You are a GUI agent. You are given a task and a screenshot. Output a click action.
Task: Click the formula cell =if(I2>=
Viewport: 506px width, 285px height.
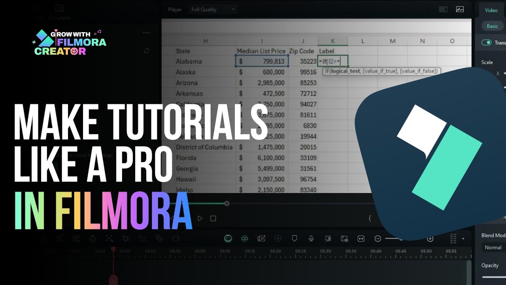tap(333, 61)
